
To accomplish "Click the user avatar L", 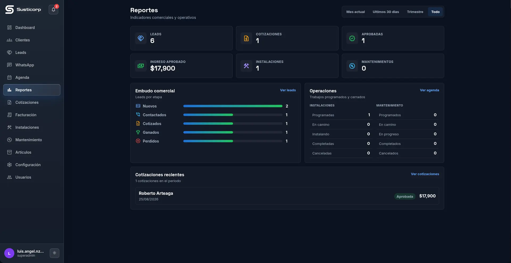I will 9,253.
